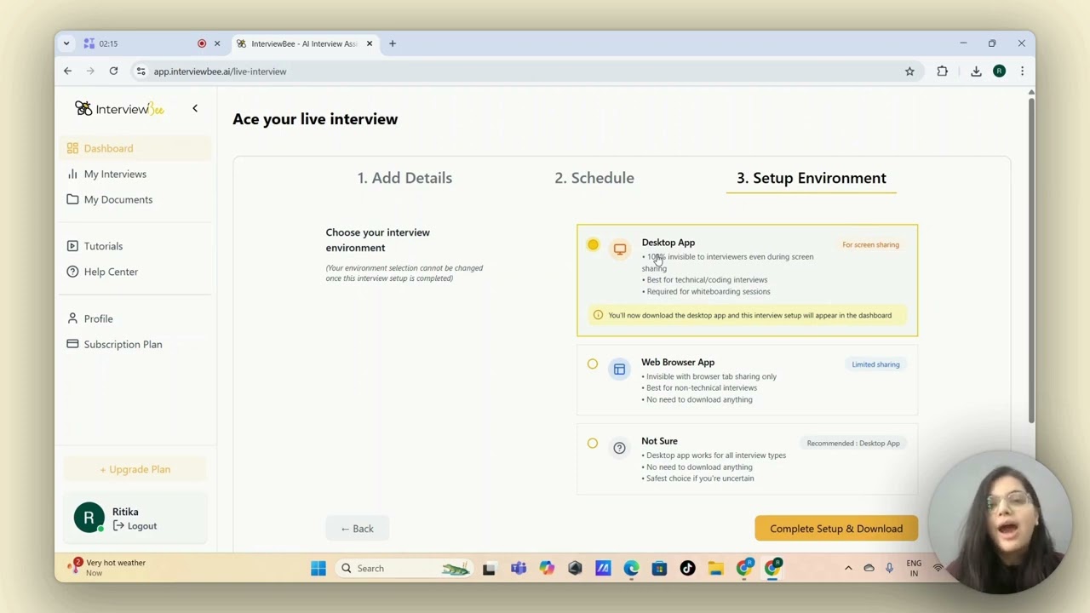Image resolution: width=1090 pixels, height=613 pixels.
Task: Select the 3. Setup Environment step
Action: 812,178
